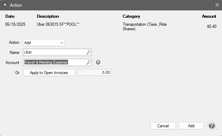Click the Category column header
Viewport: 222px width, 136px height.
click(x=131, y=16)
